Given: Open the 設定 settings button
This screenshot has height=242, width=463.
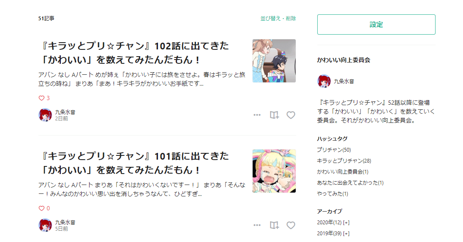Looking at the screenshot, I should tap(376, 24).
